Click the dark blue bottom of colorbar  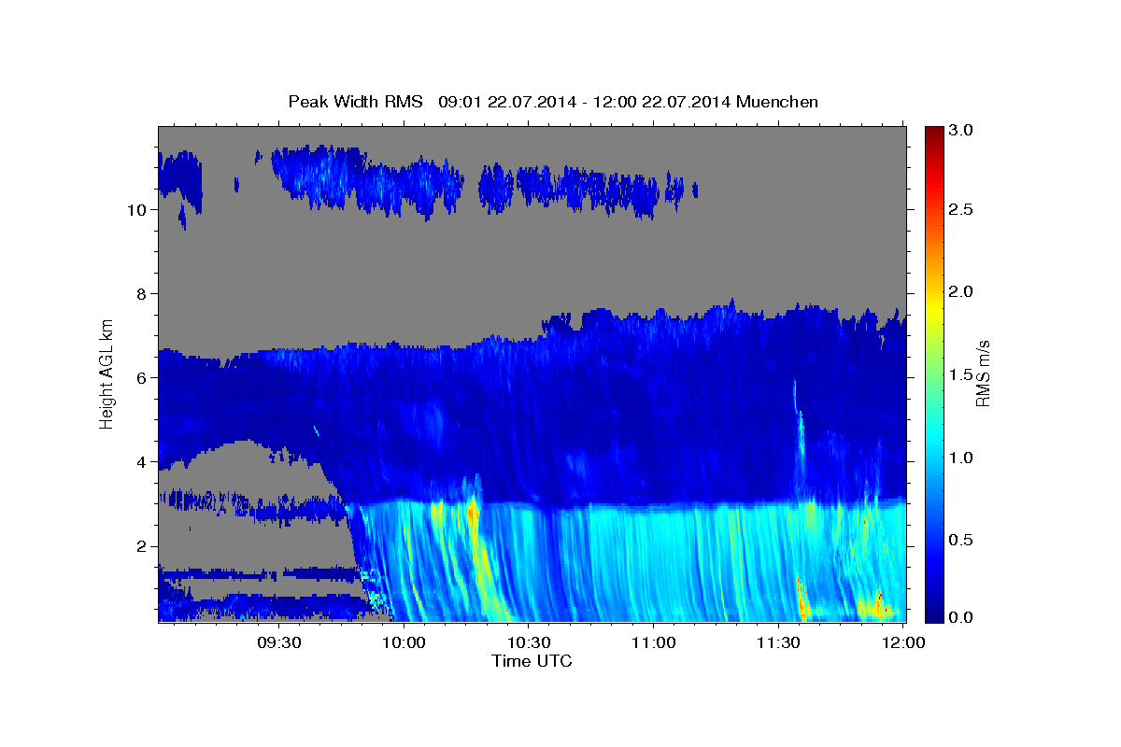click(x=934, y=614)
